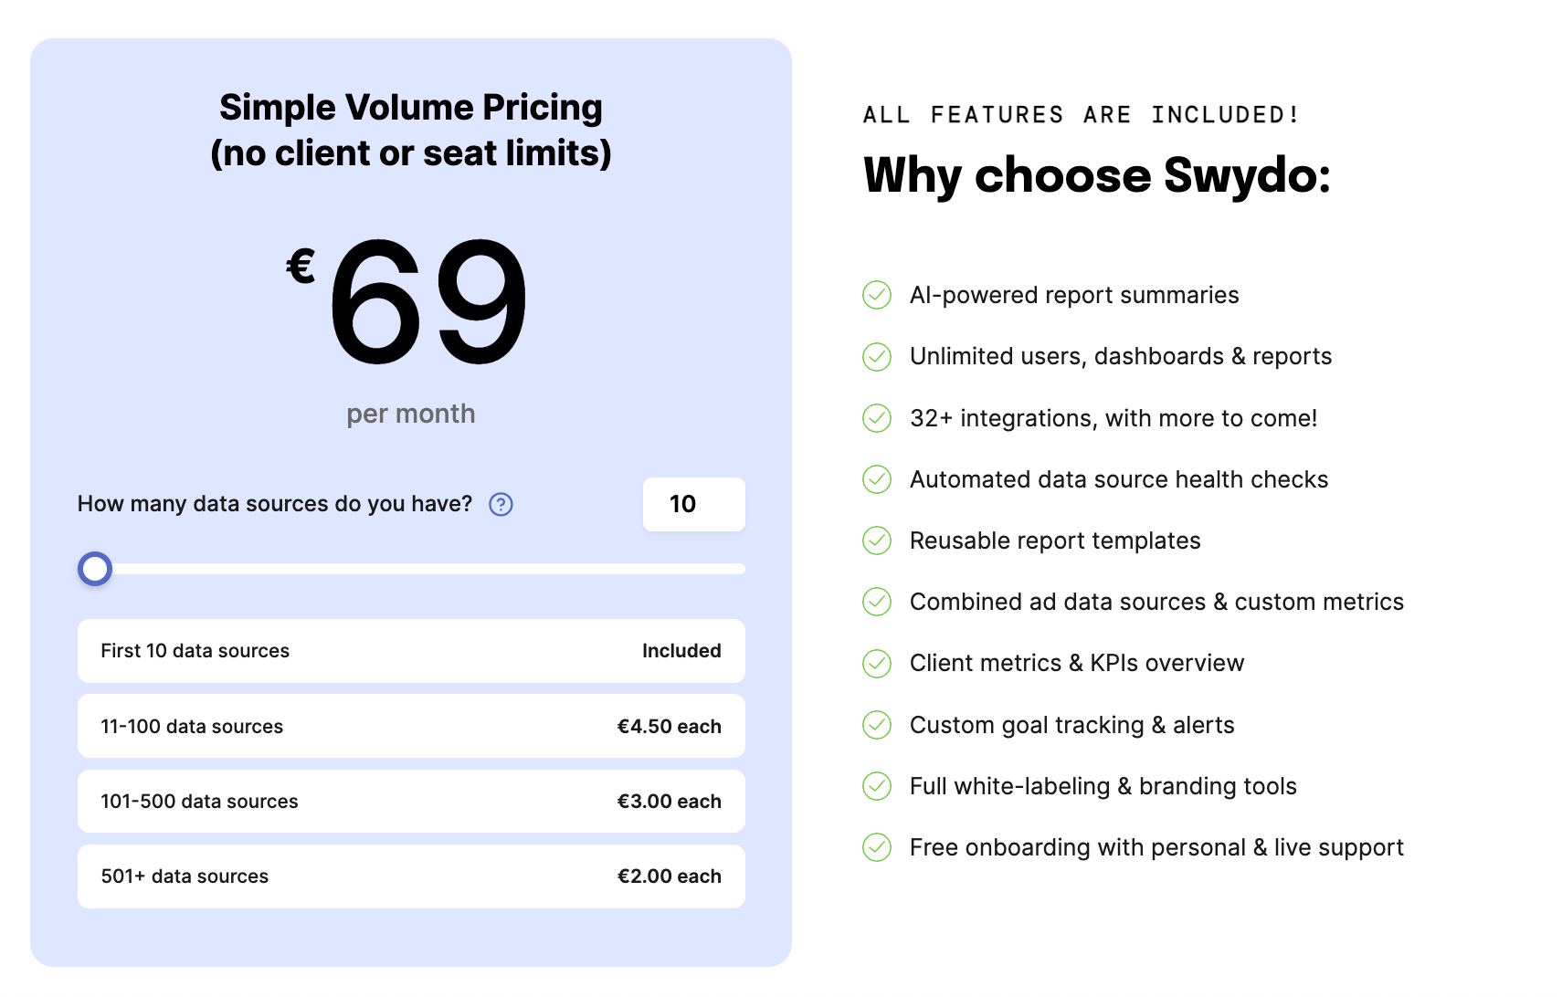The width and height of the screenshot is (1562, 997).
Task: Click '32+ integrations, with more to come!' text
Action: (1113, 418)
